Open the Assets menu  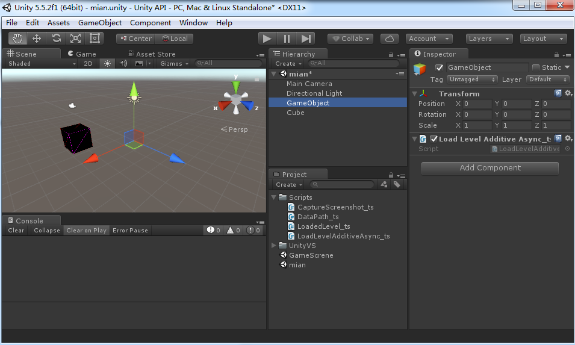(x=58, y=23)
